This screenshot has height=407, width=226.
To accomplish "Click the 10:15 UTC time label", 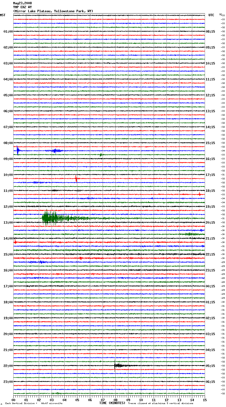I will pos(210,63).
